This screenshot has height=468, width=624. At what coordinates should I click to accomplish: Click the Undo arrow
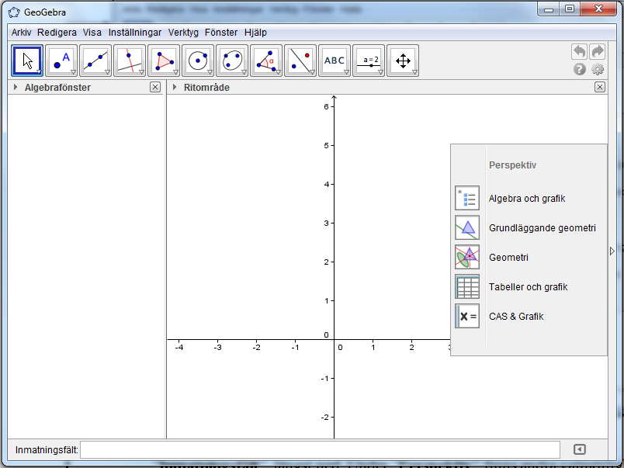(x=580, y=52)
